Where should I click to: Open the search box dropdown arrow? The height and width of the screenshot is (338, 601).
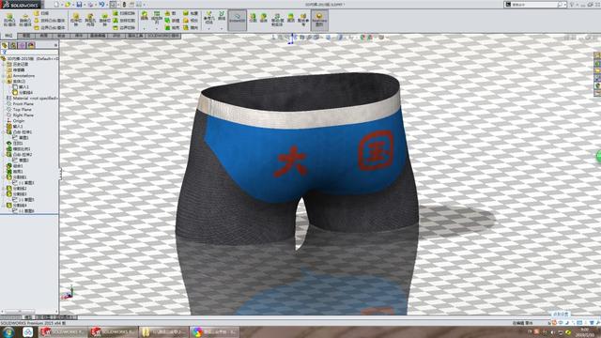(565, 5)
